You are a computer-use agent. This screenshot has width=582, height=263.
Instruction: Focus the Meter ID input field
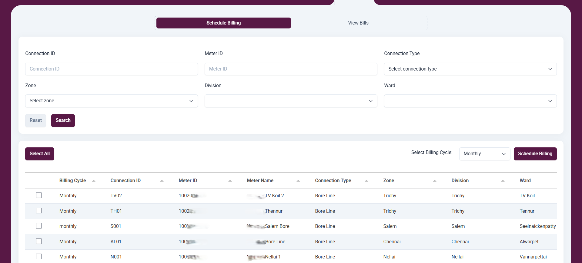coord(291,69)
